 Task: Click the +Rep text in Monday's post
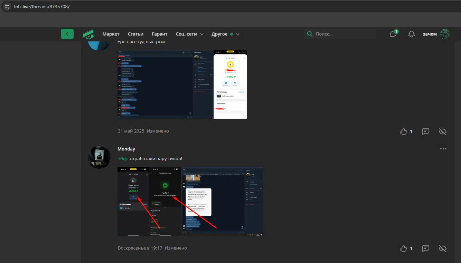coord(123,158)
